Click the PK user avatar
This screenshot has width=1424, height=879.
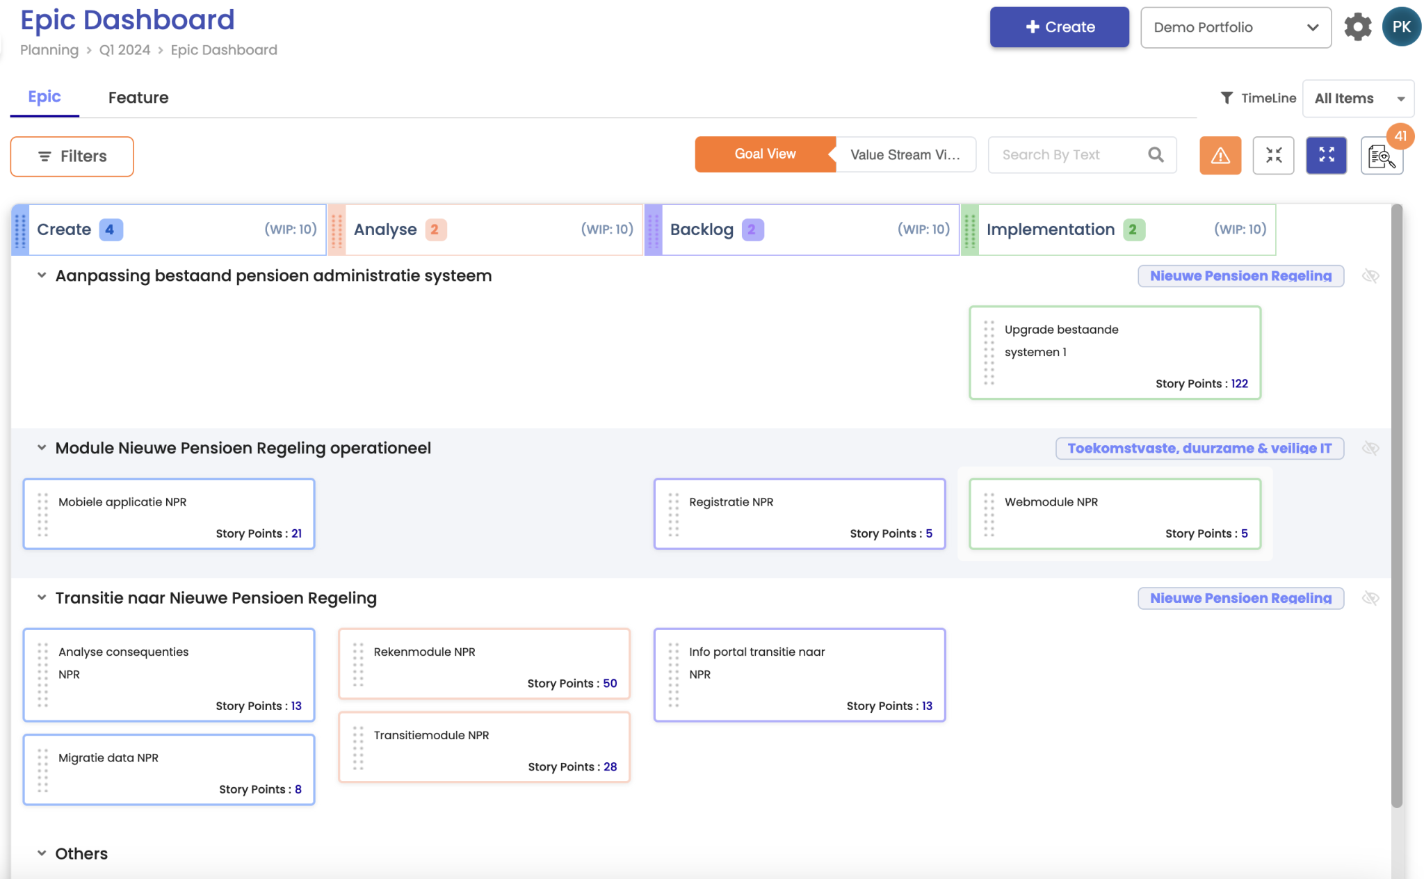point(1400,27)
